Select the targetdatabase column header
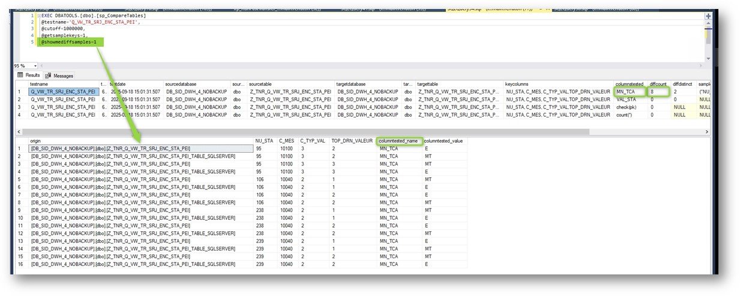The image size is (740, 296). (x=368, y=84)
